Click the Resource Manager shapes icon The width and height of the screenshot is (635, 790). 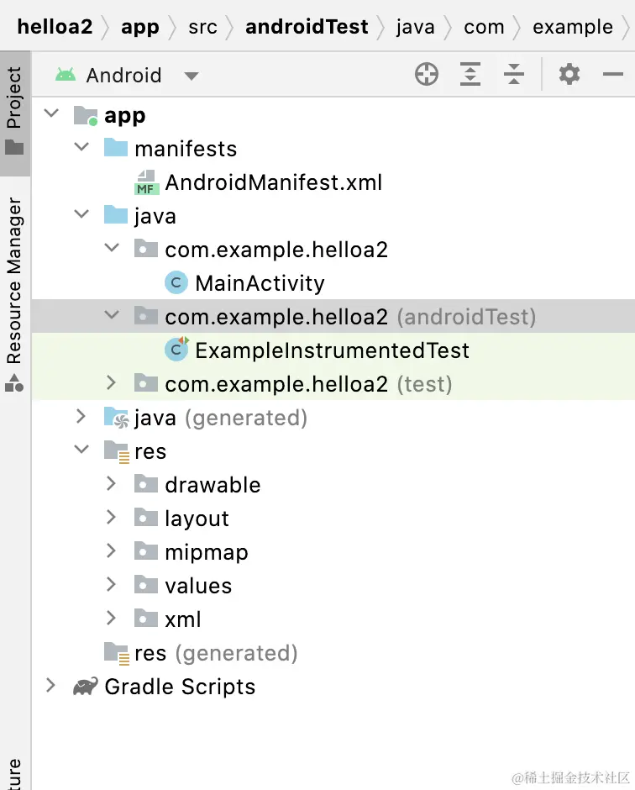(x=14, y=383)
